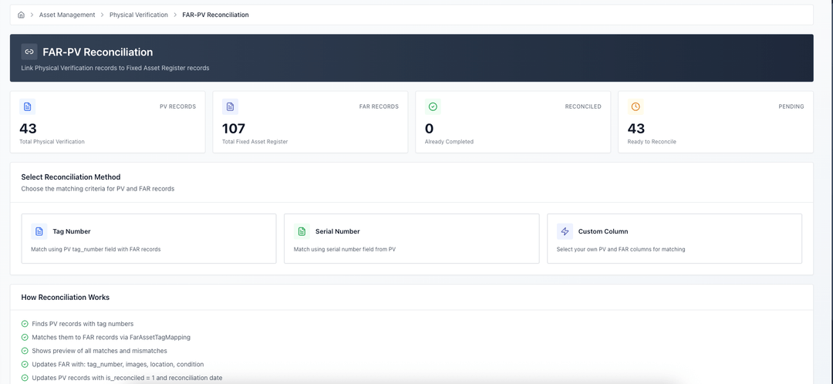This screenshot has width=833, height=384.
Task: Click 'Already Completed' label
Action: (x=449, y=142)
